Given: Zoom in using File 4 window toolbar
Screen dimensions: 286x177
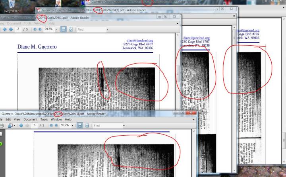Looking at the screenshot, I should [40, 29].
